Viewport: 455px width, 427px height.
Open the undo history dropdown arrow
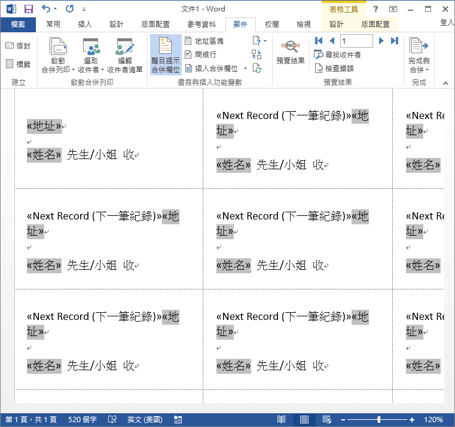pyautogui.click(x=55, y=9)
